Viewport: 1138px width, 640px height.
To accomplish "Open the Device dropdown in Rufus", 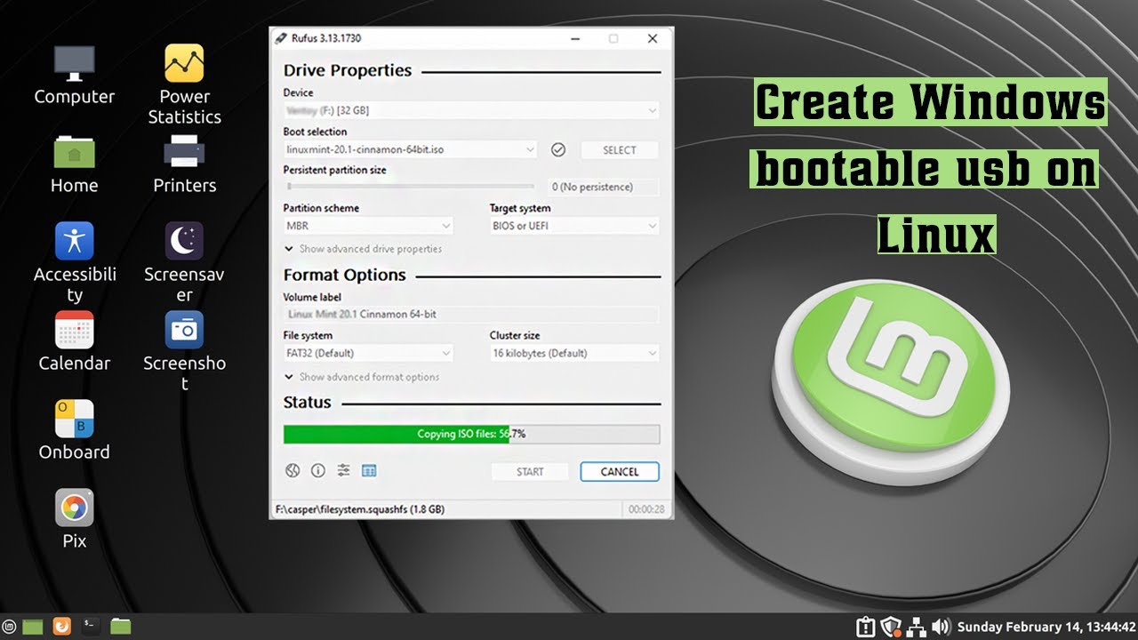I will click(x=471, y=110).
